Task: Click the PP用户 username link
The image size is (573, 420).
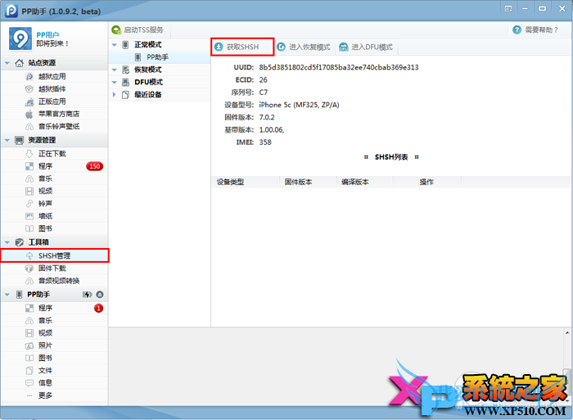Action: 47,34
